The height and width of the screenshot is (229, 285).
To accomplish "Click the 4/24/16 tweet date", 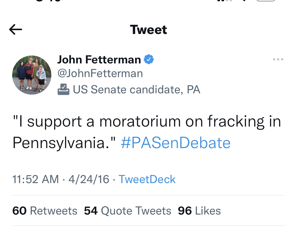I will point(89,179).
